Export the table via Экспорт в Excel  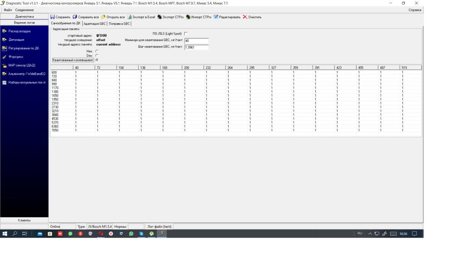[x=141, y=17]
